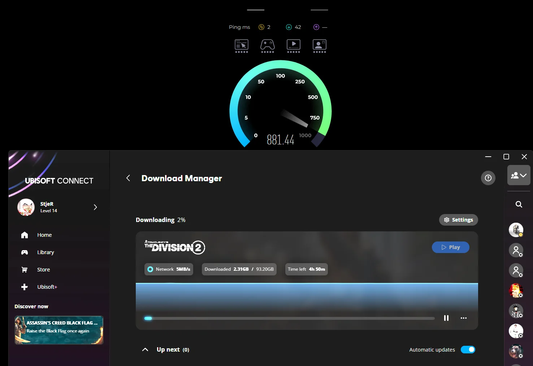Open the friends panel dropdown

click(x=519, y=175)
